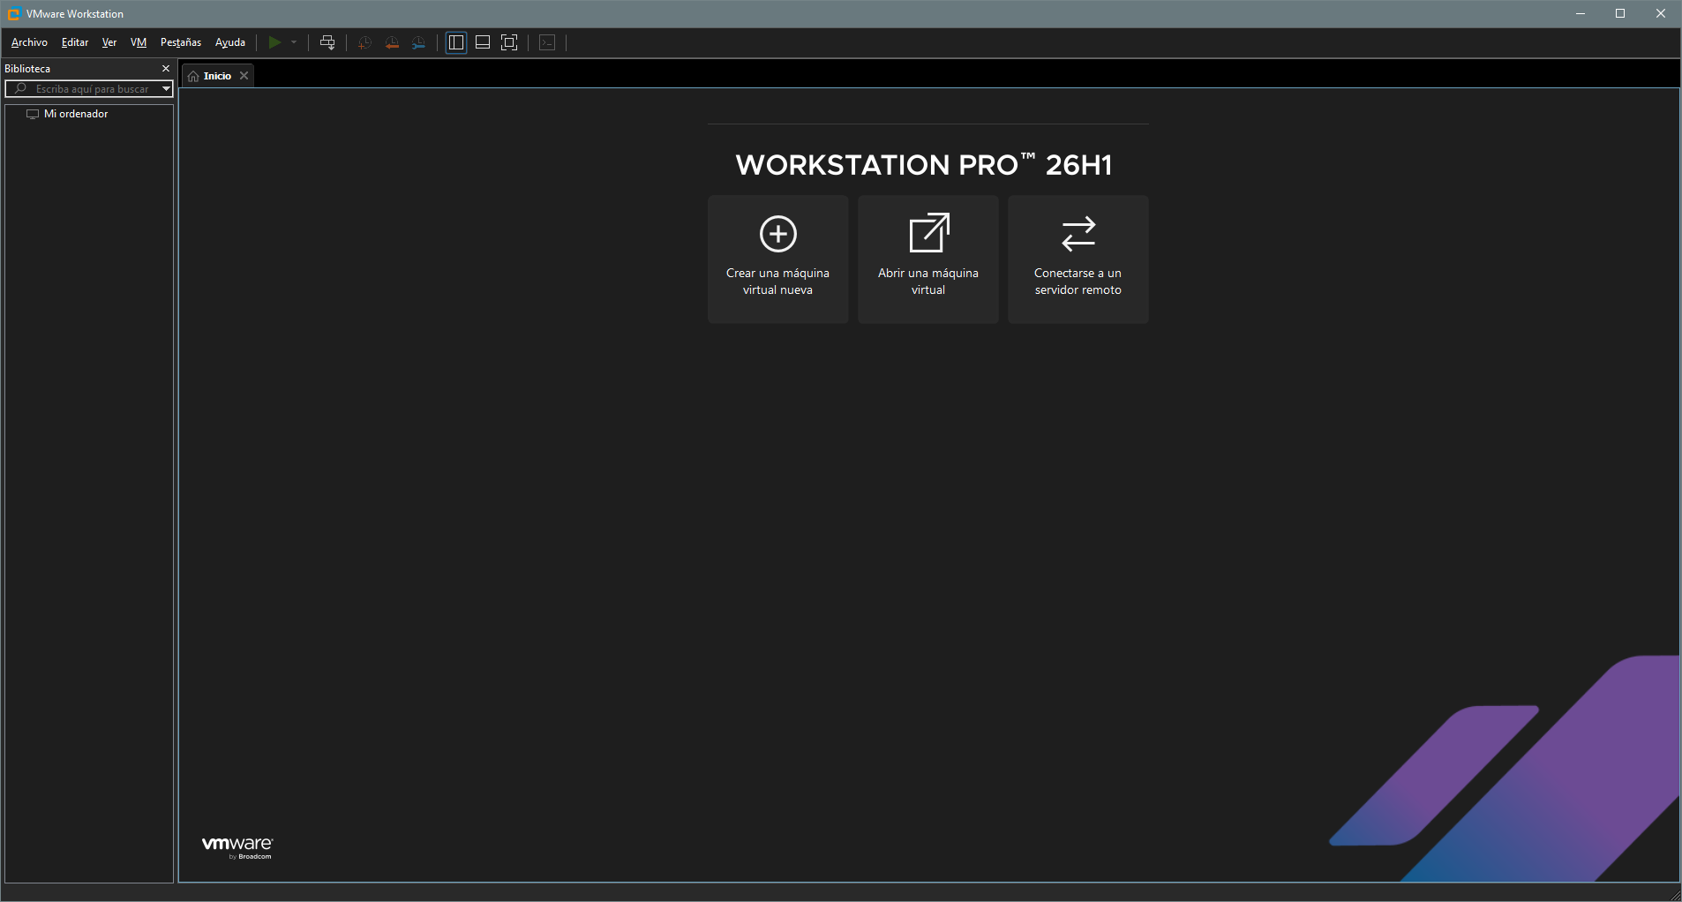Open the Ver menu
This screenshot has height=902, width=1682.
[x=109, y=42]
